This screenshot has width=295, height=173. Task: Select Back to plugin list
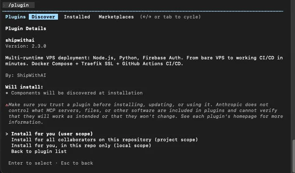39,151
